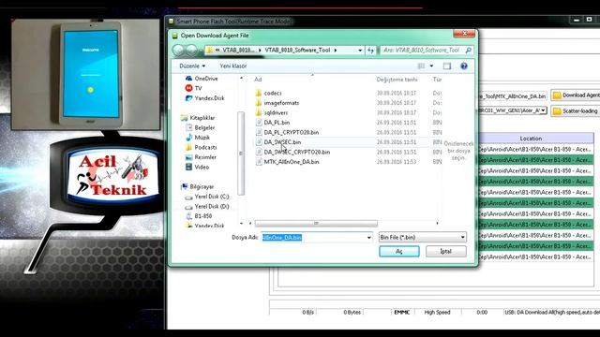Click the back navigation arrow

point(178,50)
